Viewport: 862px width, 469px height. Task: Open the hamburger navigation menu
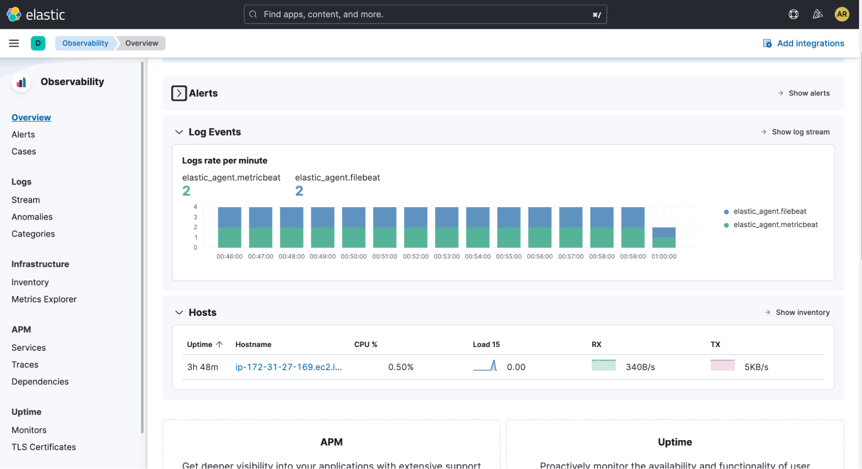[14, 43]
